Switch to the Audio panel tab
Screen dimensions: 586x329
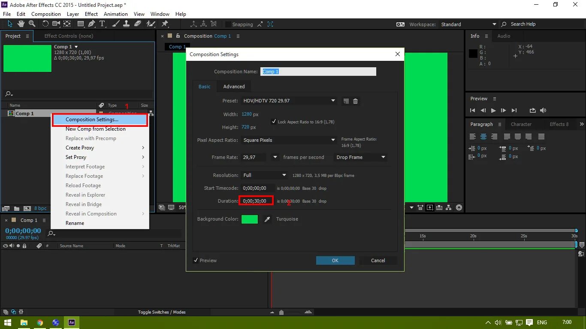(x=504, y=36)
